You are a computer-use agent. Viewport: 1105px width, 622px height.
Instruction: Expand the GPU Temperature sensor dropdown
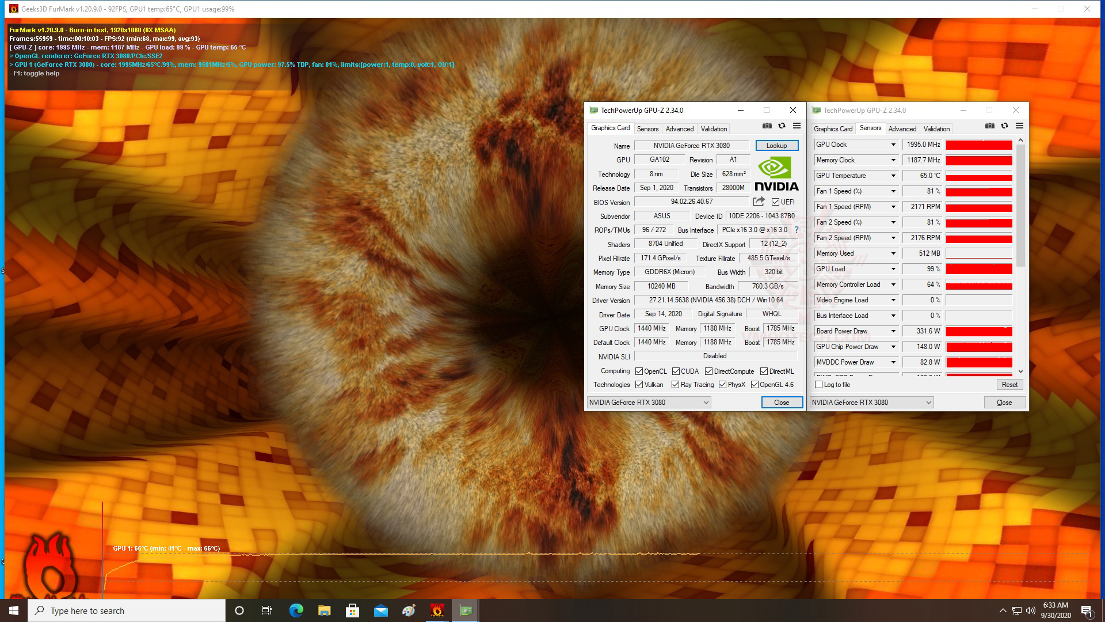(x=893, y=176)
